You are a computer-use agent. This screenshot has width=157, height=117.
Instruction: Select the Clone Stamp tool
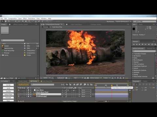click(x=36, y=21)
